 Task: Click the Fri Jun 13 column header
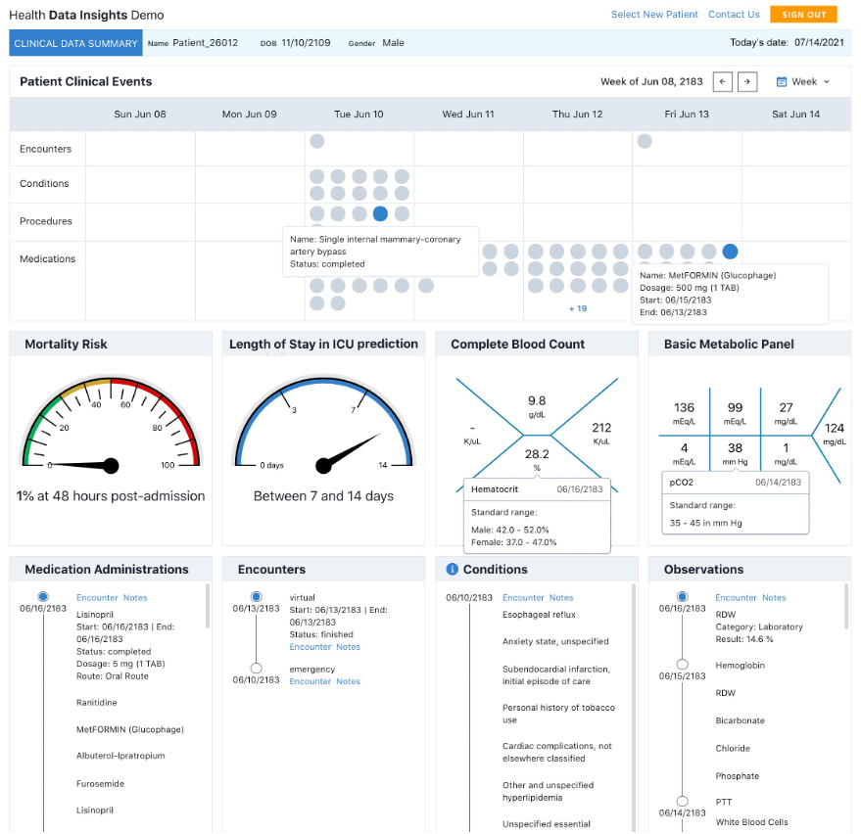[x=687, y=115]
